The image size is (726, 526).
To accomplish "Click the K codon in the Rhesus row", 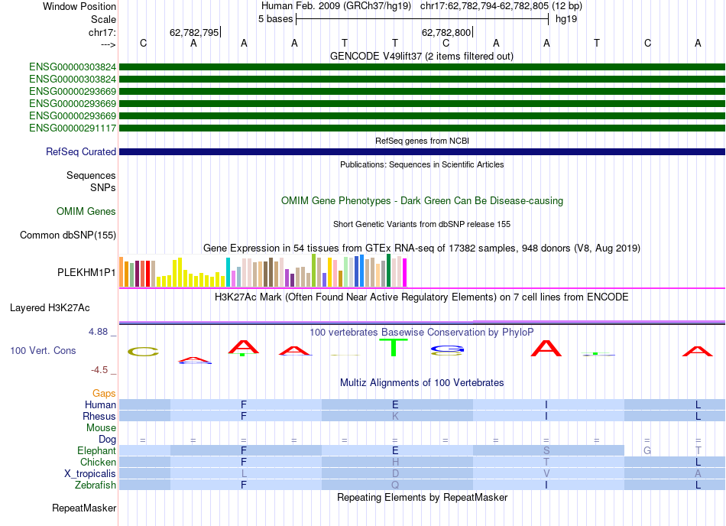I will tap(395, 416).
